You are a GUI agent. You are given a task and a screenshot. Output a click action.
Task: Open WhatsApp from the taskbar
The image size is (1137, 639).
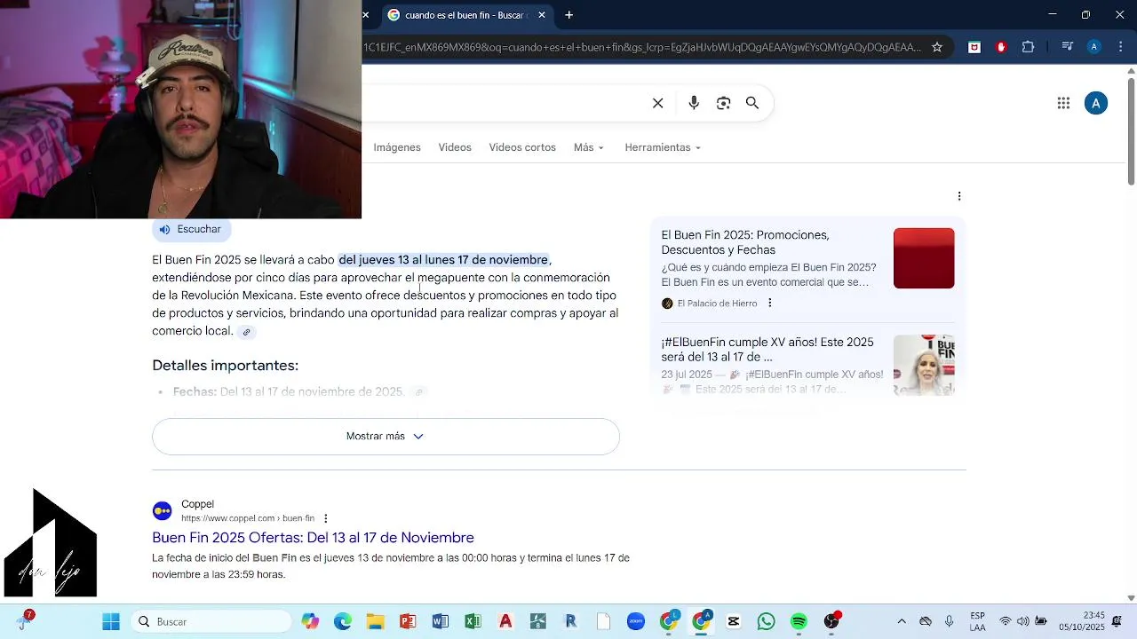point(767,621)
